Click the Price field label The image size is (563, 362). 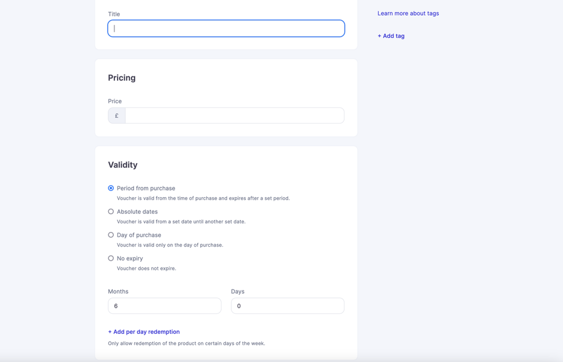[x=114, y=101]
